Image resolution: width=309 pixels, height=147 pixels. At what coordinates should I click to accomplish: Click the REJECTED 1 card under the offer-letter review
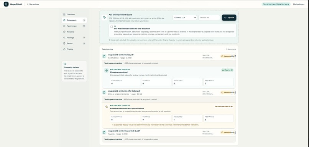tap(187, 118)
